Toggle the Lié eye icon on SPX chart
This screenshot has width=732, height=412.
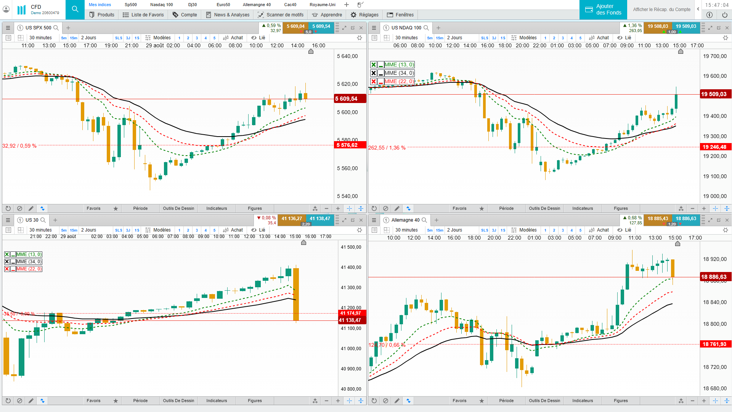254,38
